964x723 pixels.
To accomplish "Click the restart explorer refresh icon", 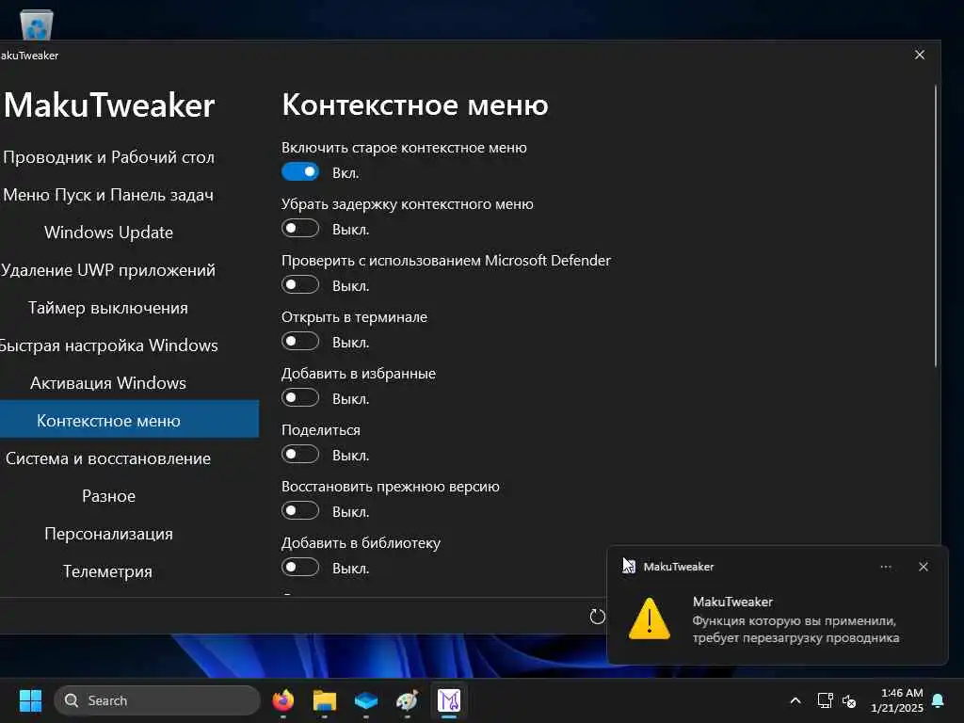I will click(597, 617).
